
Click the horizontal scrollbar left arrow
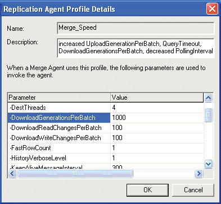(x=12, y=174)
